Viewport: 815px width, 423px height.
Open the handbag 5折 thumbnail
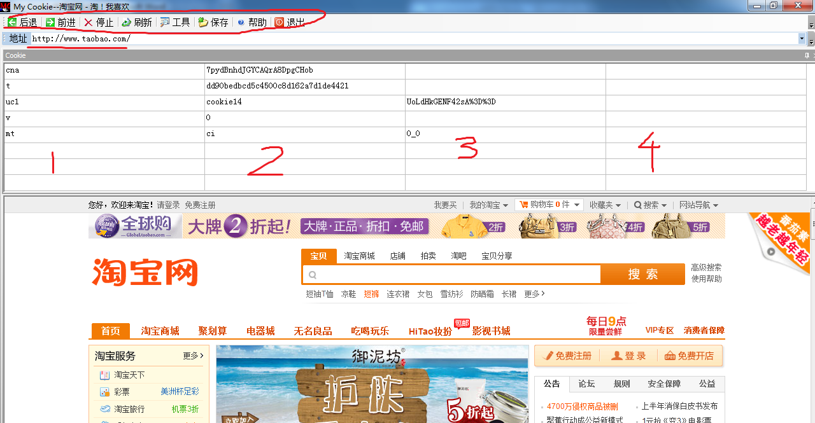680,226
